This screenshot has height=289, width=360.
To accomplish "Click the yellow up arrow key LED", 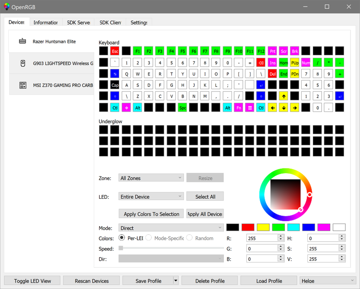I will [x=284, y=96].
